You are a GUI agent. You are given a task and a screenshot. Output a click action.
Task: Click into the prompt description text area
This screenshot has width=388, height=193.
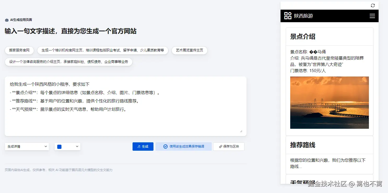pos(125,106)
